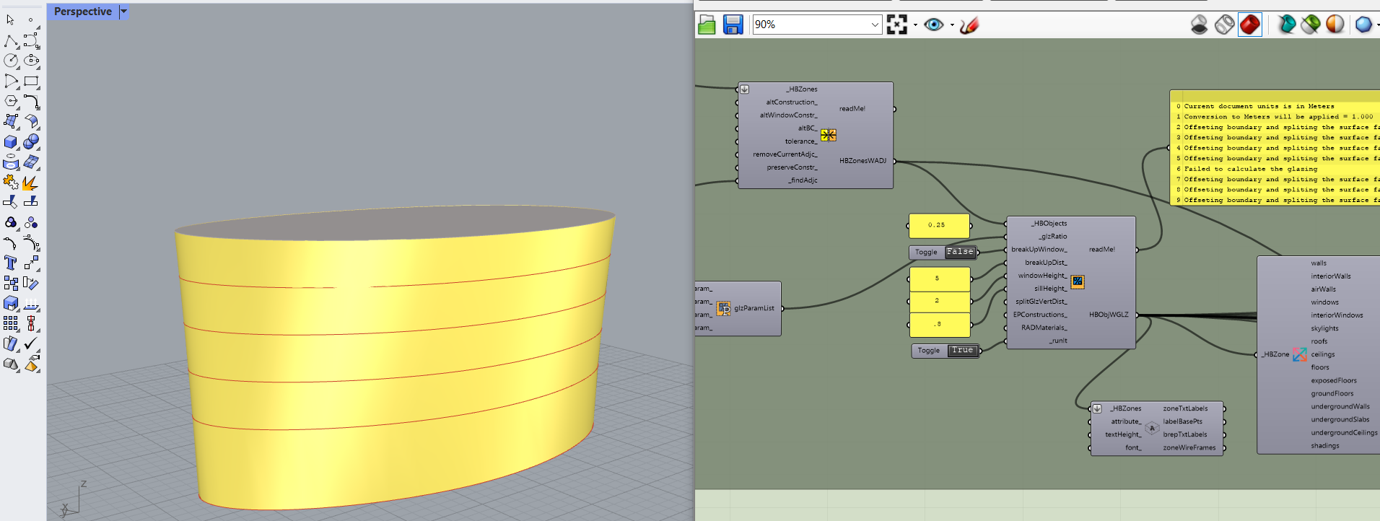Click the skylights output label
Image resolution: width=1380 pixels, height=521 pixels.
(1324, 328)
